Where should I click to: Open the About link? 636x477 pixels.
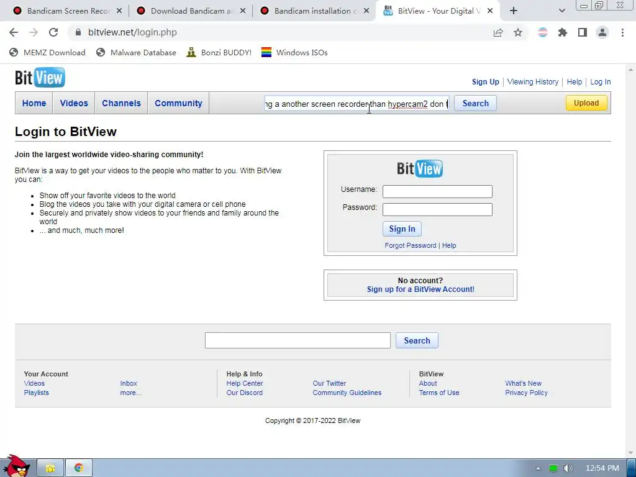pos(428,383)
